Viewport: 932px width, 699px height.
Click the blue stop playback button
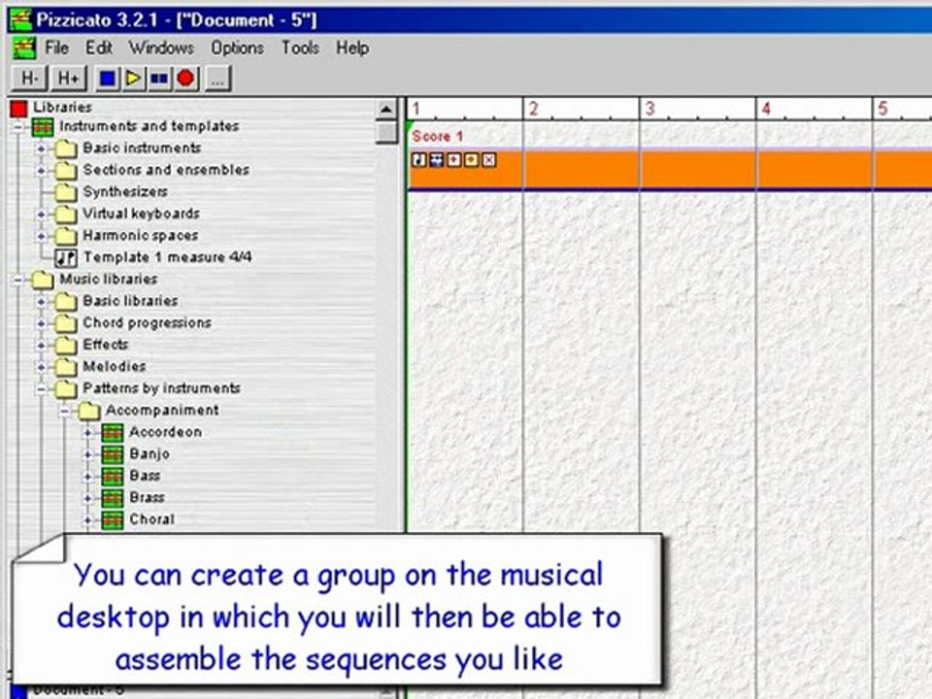108,79
